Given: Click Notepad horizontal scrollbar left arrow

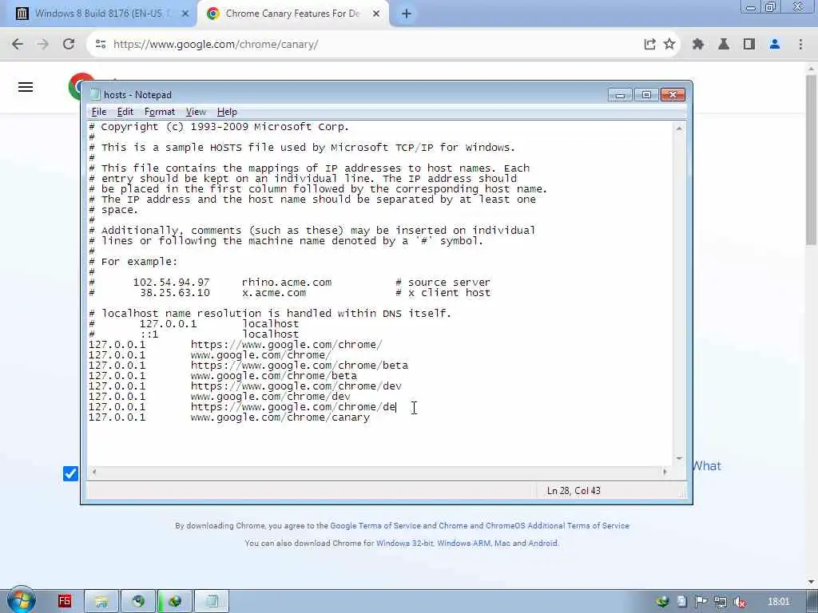Looking at the screenshot, I should click(x=94, y=472).
